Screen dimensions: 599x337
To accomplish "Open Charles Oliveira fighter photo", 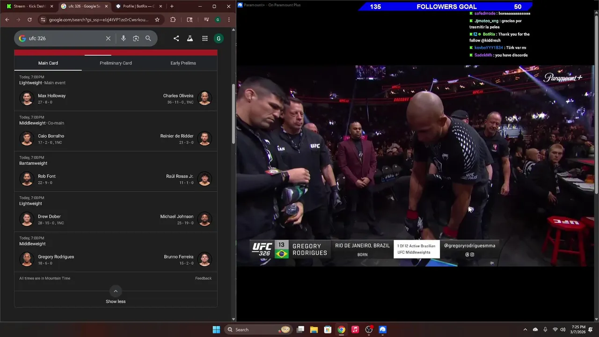I will (205, 98).
